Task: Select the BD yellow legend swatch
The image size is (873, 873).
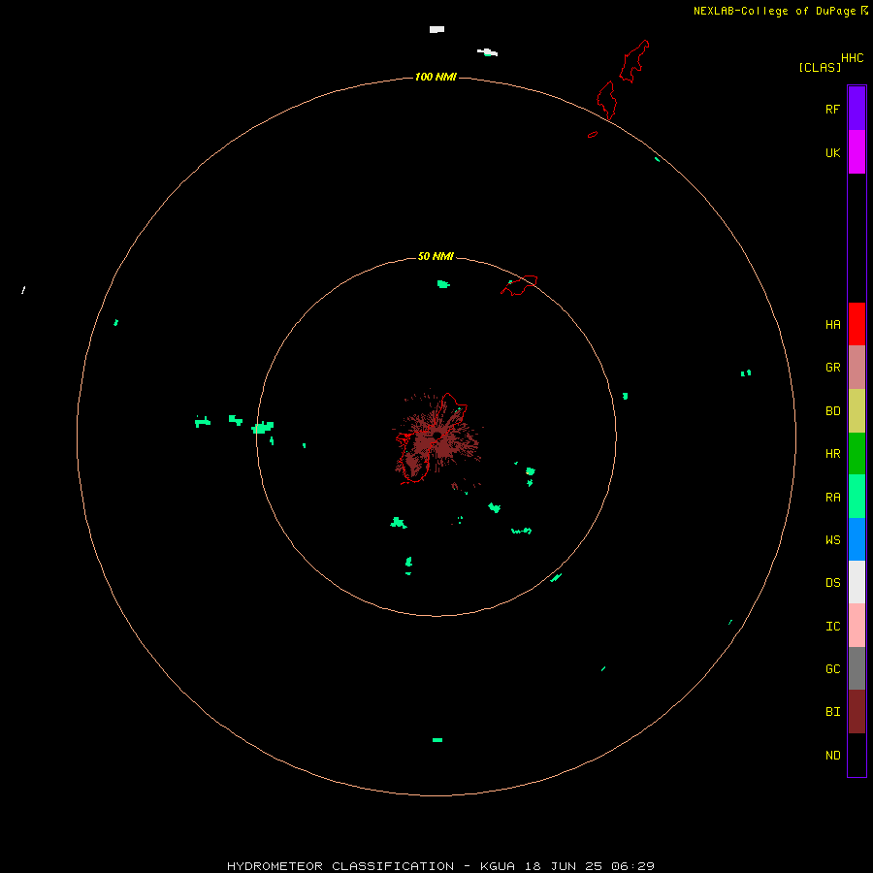Action: click(x=857, y=411)
